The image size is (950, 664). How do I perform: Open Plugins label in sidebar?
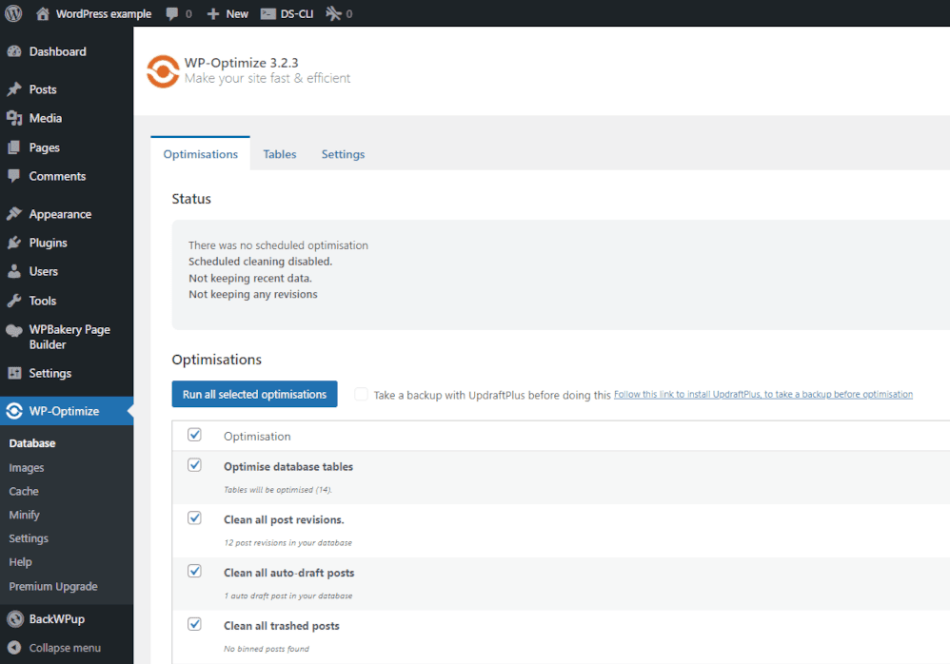click(49, 243)
